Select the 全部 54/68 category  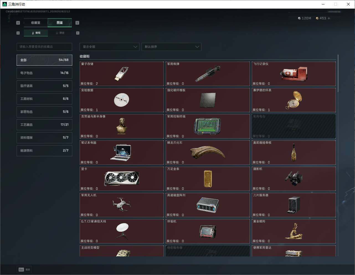coord(44,60)
